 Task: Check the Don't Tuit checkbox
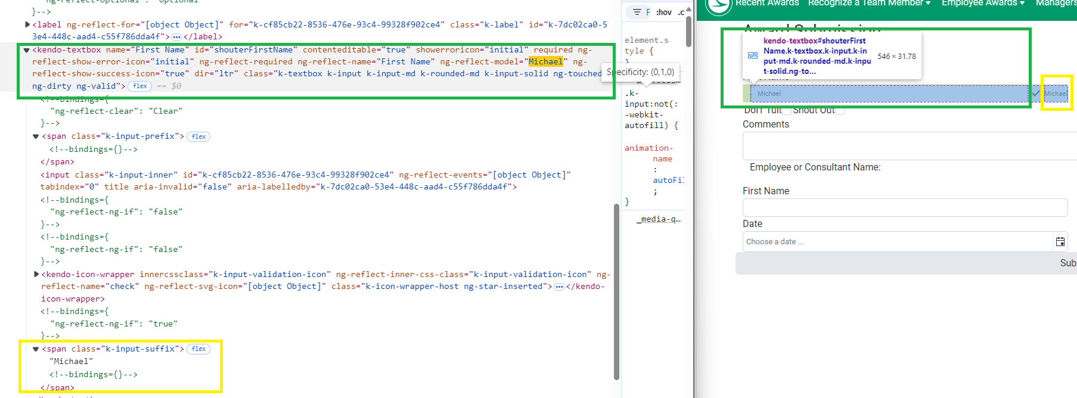[787, 110]
